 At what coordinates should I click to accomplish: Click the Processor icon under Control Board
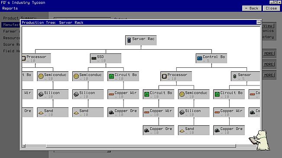pos(164,76)
